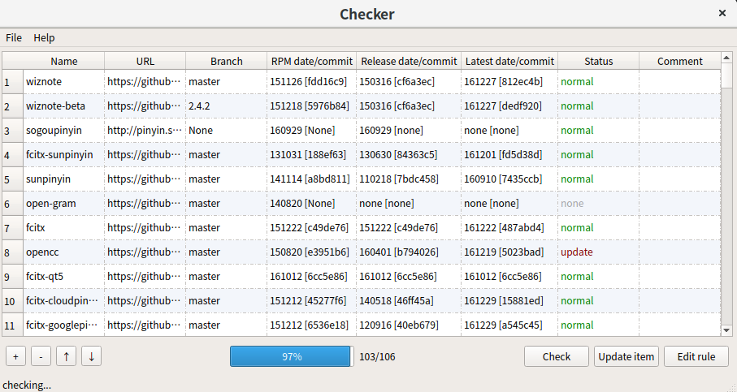Click RPM cell 131031 [188ef63]
Image resolution: width=737 pixels, height=392 pixels.
(312, 155)
